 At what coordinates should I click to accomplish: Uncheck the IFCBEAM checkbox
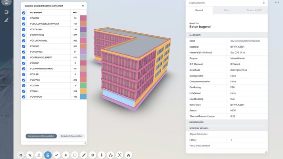(x=23, y=18)
